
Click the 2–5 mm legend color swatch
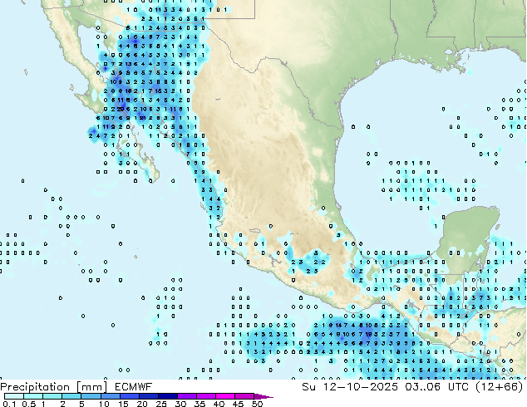tap(71, 396)
